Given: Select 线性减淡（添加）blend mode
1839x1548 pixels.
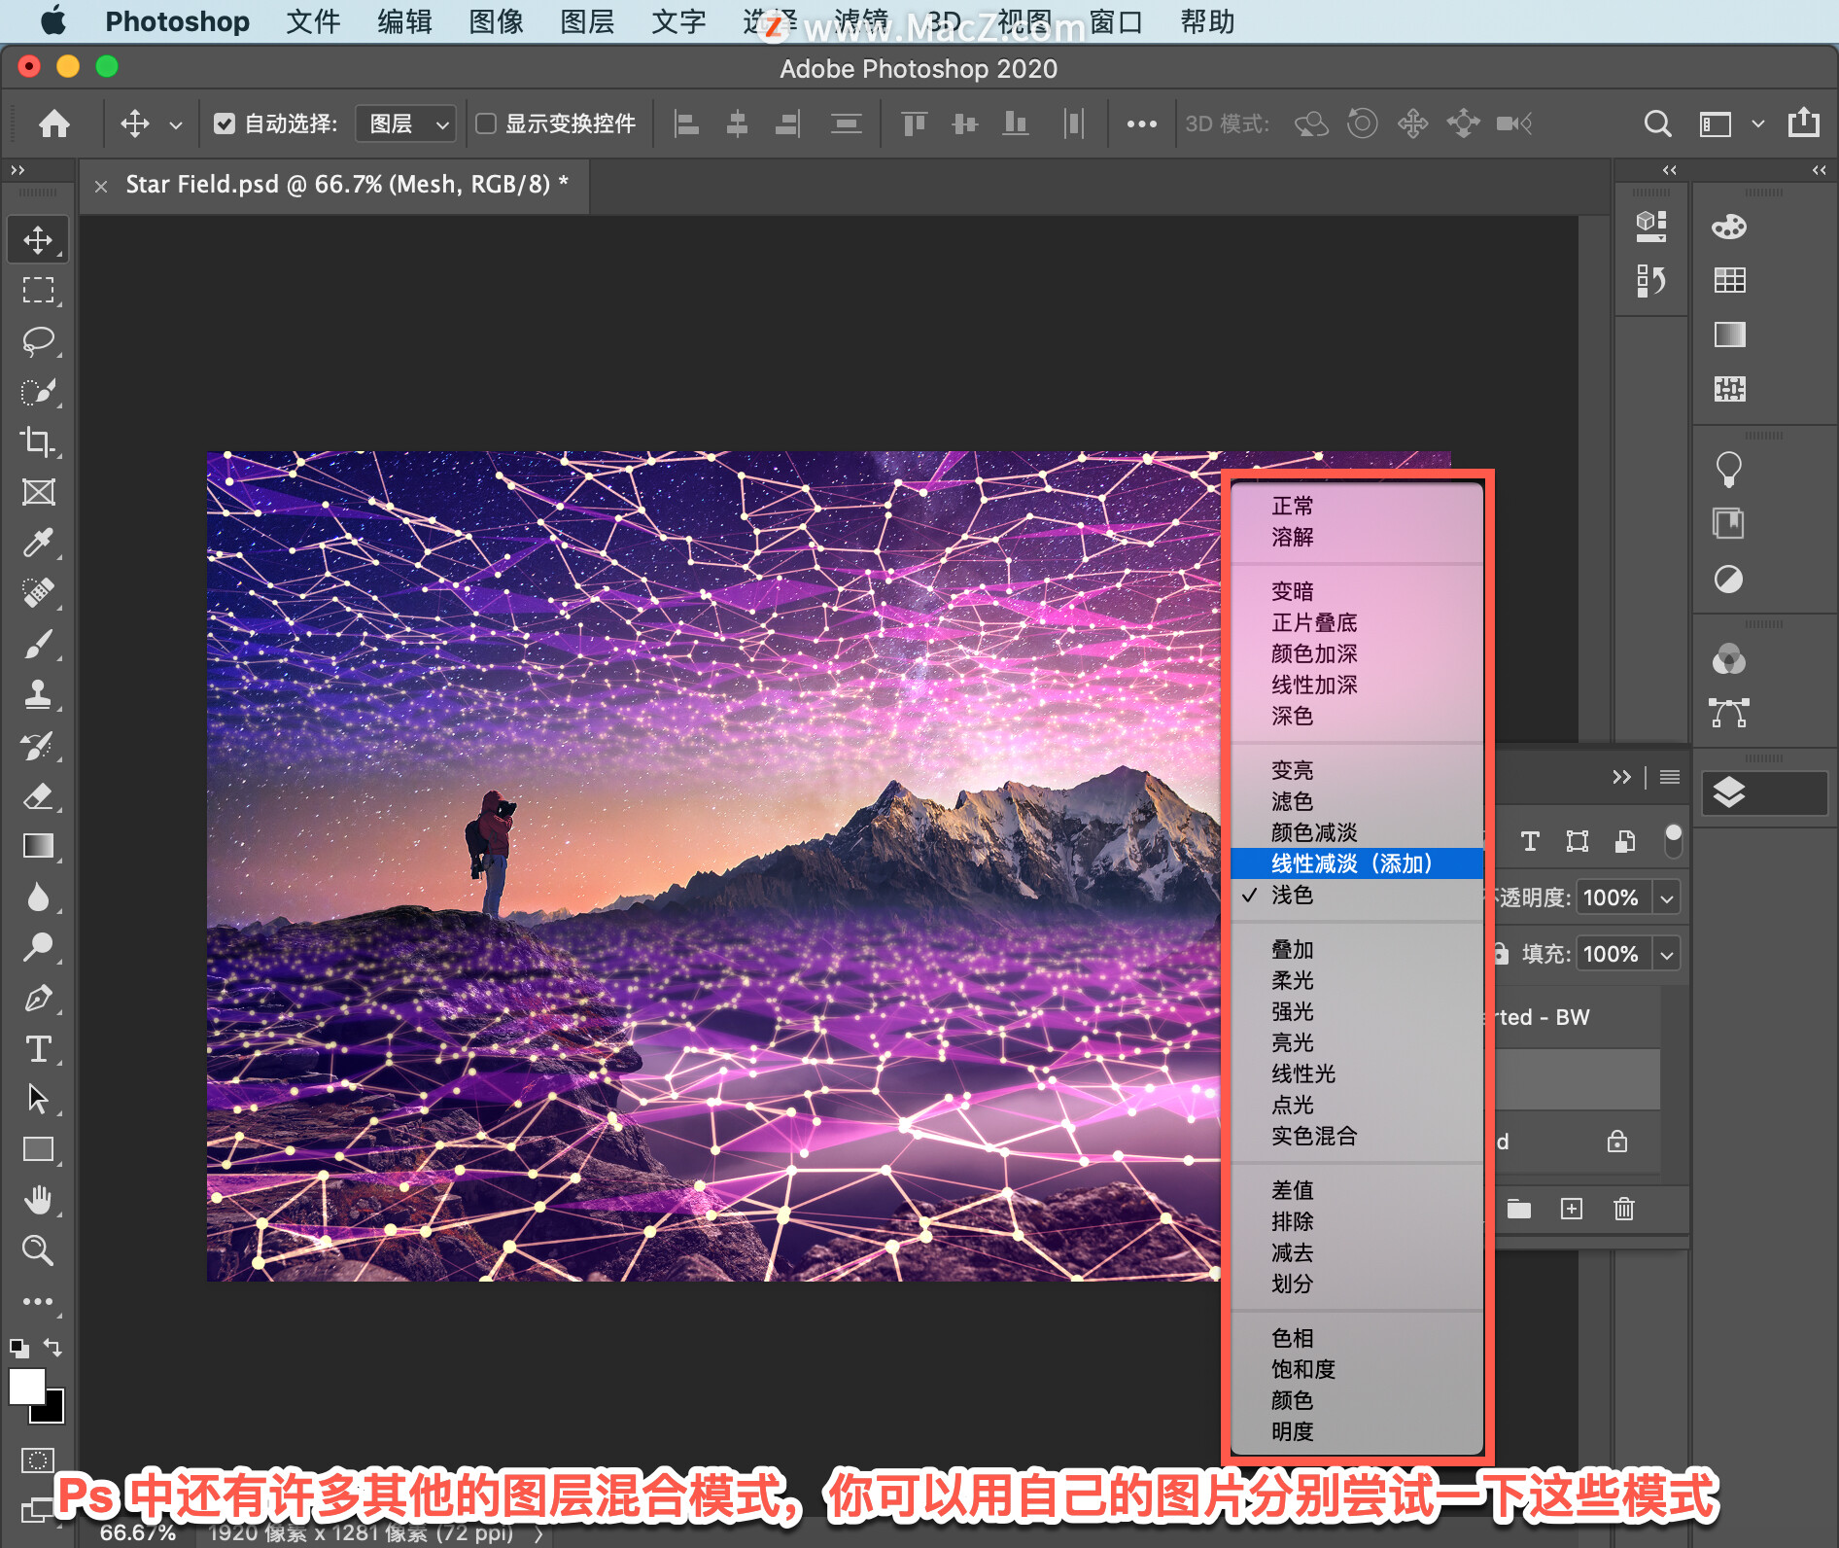Looking at the screenshot, I should pyautogui.click(x=1351, y=863).
